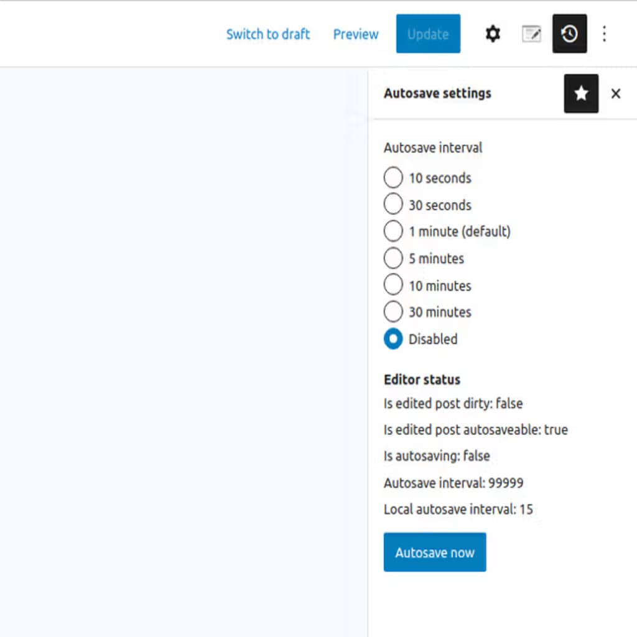This screenshot has width=637, height=637.
Task: Open the post Preview
Action: (x=355, y=34)
